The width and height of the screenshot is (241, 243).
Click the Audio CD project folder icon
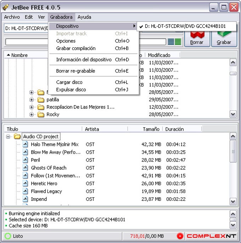click(17, 136)
